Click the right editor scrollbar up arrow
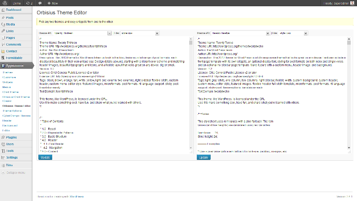This screenshot has width=357, height=201. click(349, 39)
